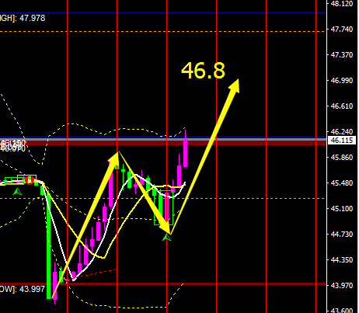The width and height of the screenshot is (359, 313).
Task: Click the 46.240 axis price
Action: click(342, 132)
